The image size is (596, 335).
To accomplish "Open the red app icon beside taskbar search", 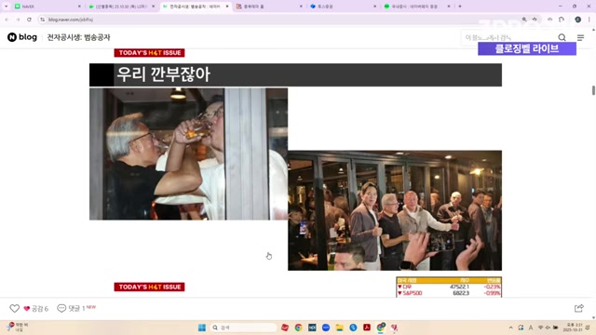I will coord(285,328).
